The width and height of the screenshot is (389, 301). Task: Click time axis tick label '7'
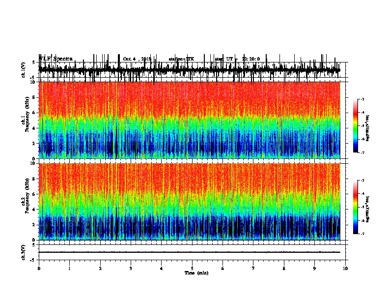[253, 269]
